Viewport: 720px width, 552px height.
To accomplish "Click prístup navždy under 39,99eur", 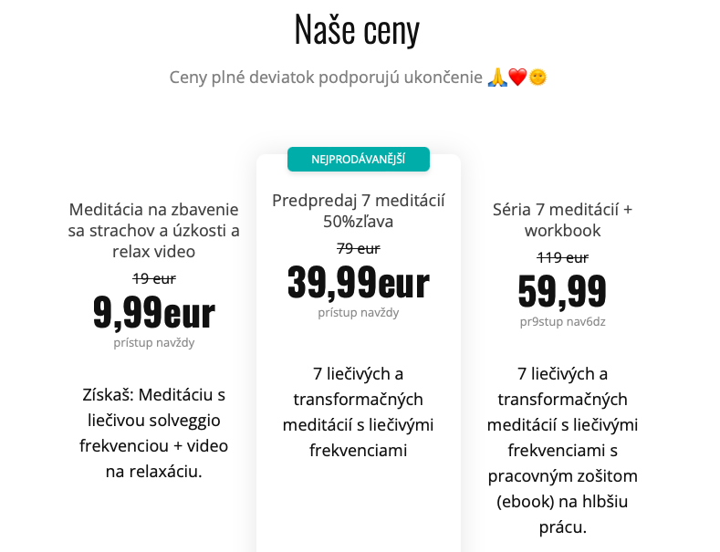I will point(358,313).
